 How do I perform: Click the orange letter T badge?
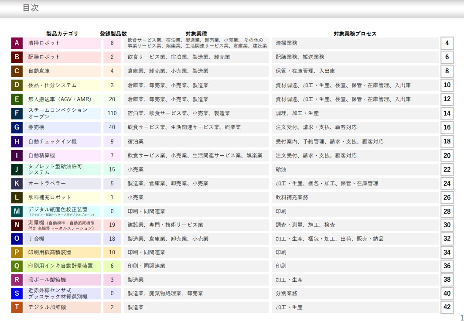[x=17, y=307]
